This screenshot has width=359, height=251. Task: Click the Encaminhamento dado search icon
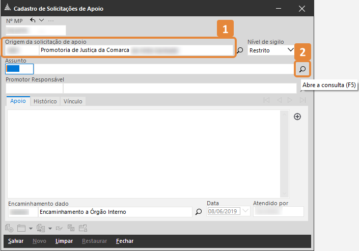click(x=199, y=212)
